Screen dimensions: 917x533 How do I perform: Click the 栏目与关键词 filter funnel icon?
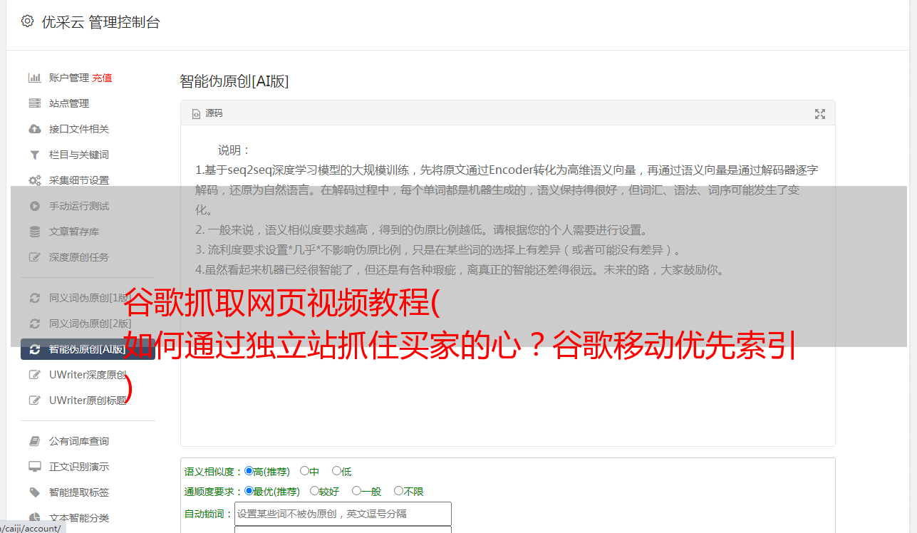point(34,155)
